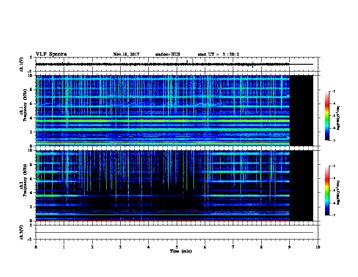Click time axis tick label 1
Screen dimensions: 358x277
[x=64, y=247]
